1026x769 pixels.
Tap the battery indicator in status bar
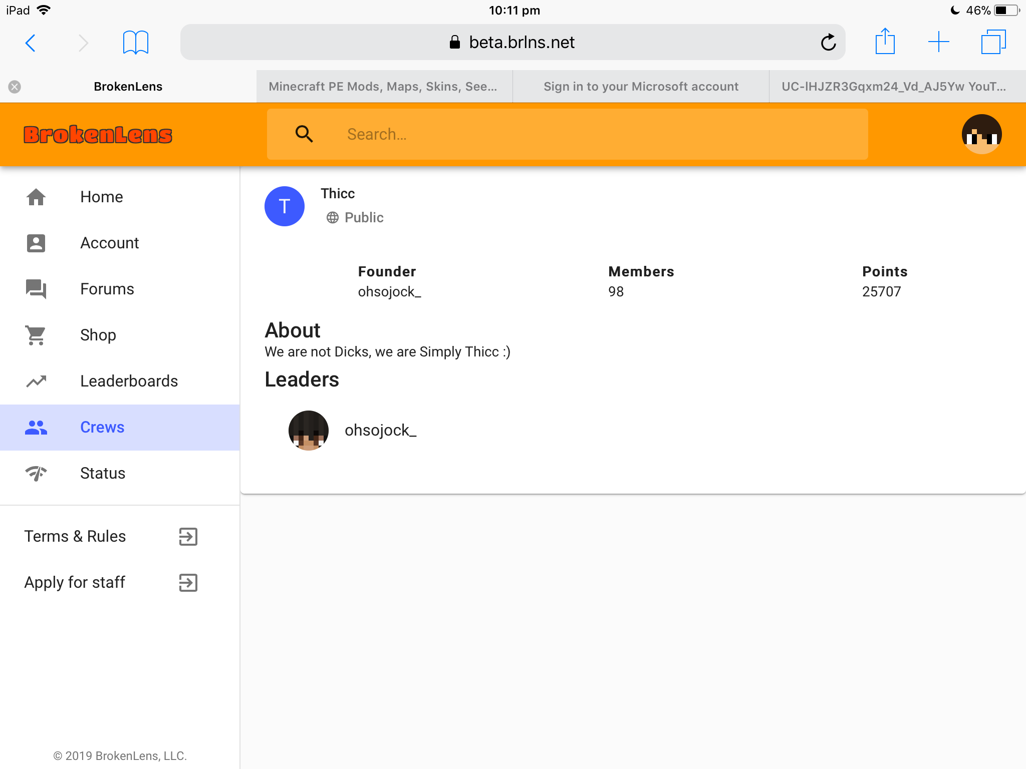[x=1007, y=11]
